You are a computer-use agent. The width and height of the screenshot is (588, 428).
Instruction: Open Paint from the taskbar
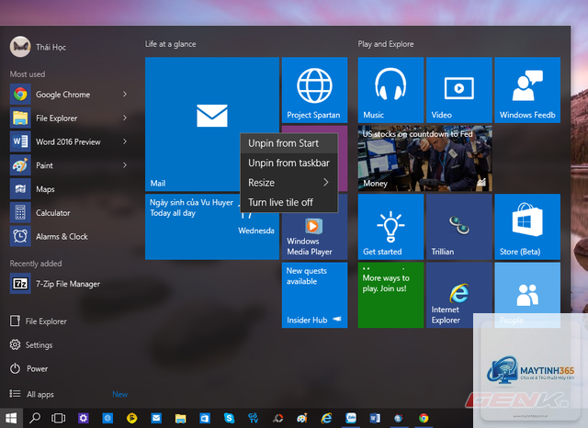tap(302, 418)
